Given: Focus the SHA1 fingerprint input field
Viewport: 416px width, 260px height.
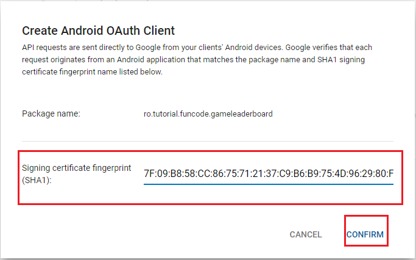Looking at the screenshot, I should (269, 175).
